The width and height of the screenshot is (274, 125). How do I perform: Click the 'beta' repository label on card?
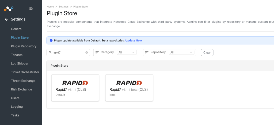point(113,95)
